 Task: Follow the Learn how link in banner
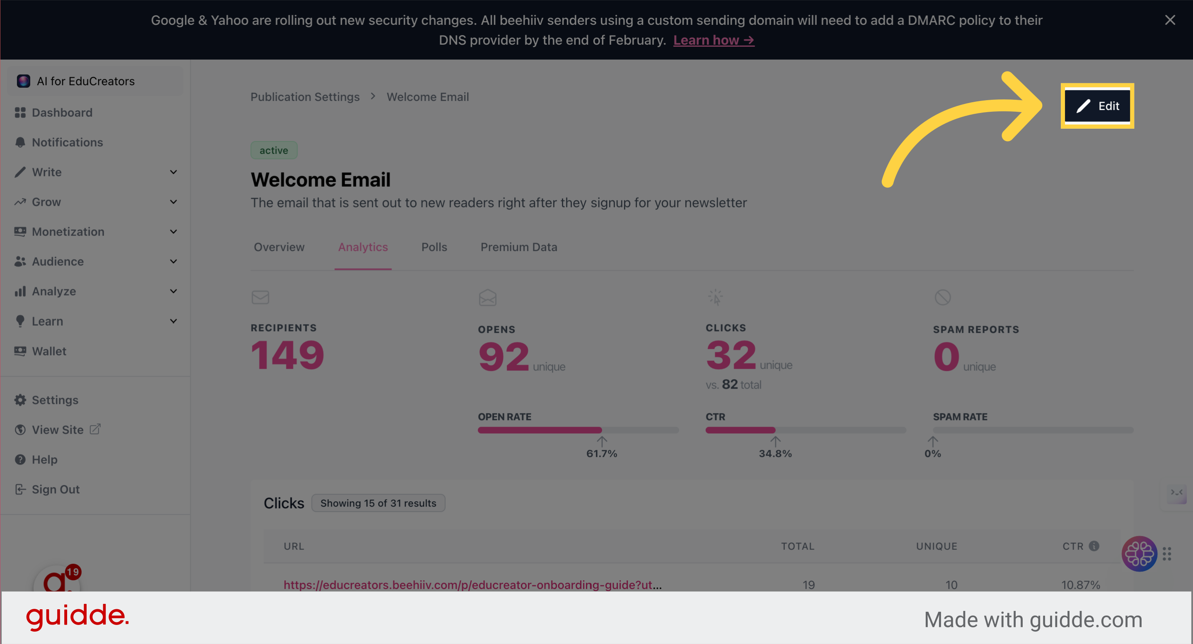click(x=714, y=40)
